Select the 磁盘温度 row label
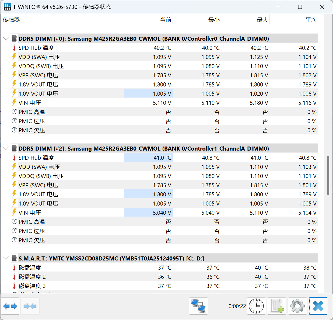Screen dimensions: 333x320 (x=30, y=267)
